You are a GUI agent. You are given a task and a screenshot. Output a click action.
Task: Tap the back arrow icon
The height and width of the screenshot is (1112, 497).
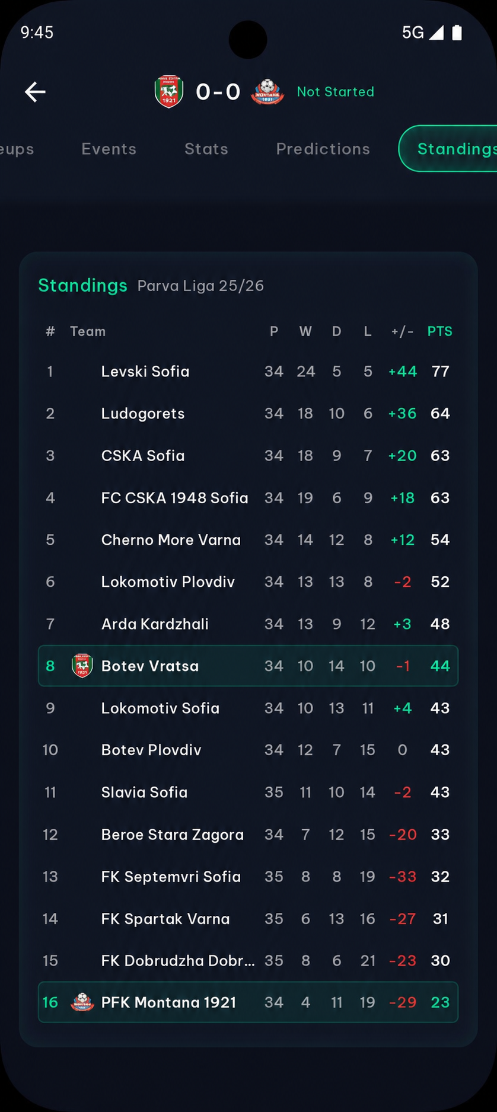[35, 92]
